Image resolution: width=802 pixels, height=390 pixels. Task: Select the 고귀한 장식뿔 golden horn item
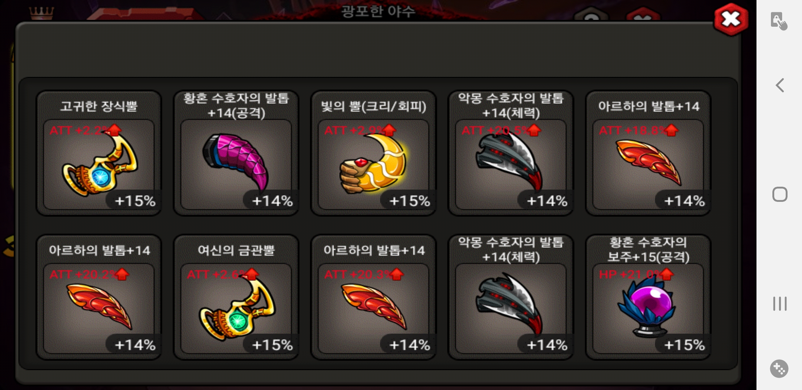tap(99, 153)
